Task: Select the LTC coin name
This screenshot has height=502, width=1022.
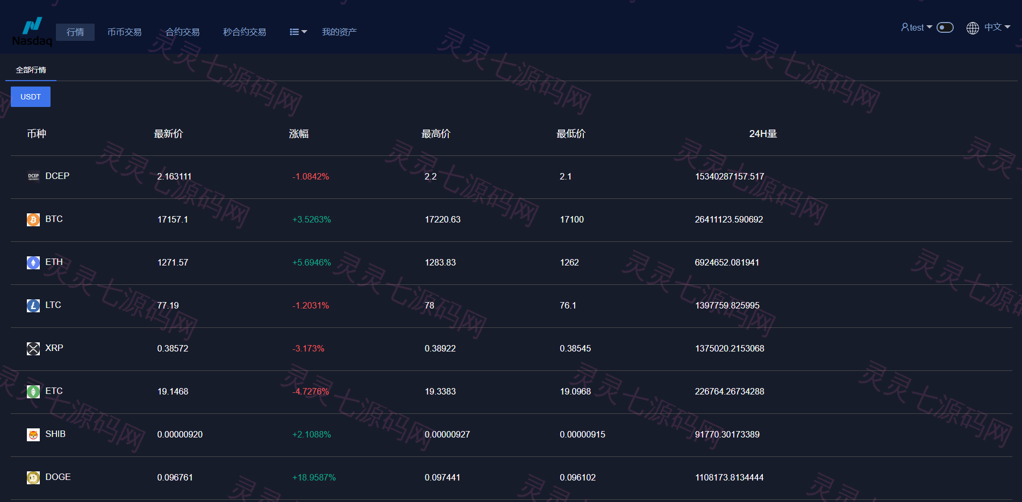Action: point(53,305)
